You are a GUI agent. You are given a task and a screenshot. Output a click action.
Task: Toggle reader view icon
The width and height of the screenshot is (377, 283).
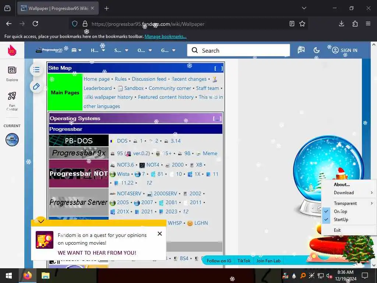(x=292, y=24)
